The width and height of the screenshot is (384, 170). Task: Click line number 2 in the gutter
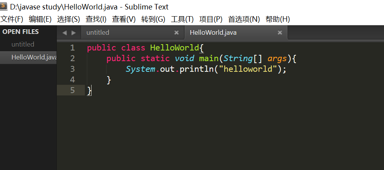coord(72,58)
